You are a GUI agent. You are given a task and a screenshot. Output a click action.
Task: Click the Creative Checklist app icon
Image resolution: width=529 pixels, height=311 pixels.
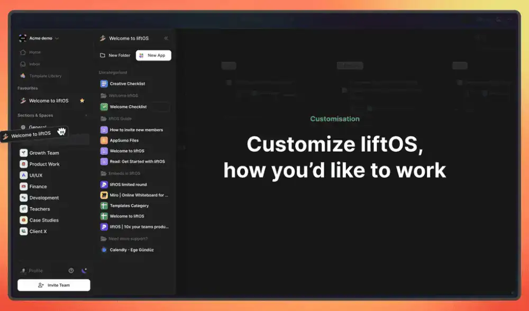[104, 84]
